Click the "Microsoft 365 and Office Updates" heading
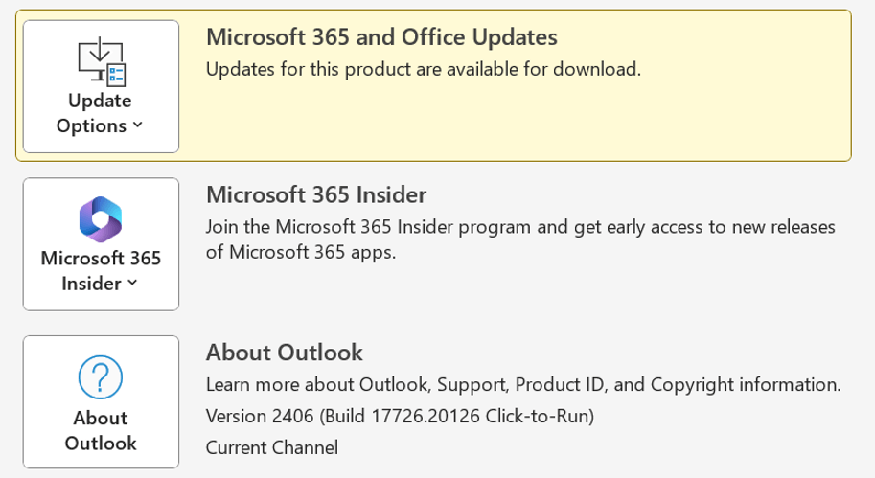The height and width of the screenshot is (478, 875). (381, 37)
